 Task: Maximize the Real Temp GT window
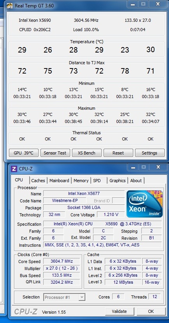pyautogui.click(x=143, y=4)
